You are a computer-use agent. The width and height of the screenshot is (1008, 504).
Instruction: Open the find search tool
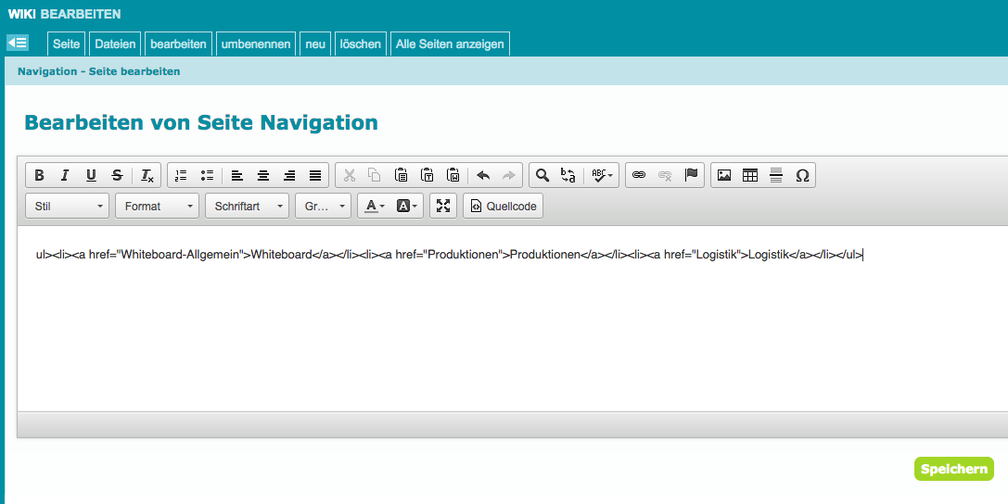542,175
